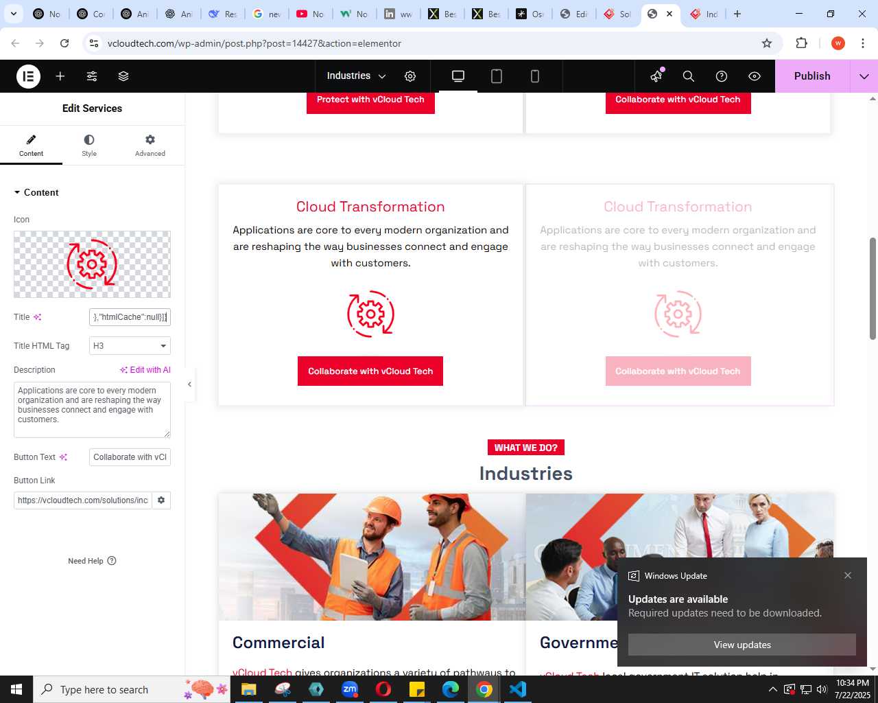Dismiss the Windows Update notification
This screenshot has width=878, height=703.
point(848,575)
